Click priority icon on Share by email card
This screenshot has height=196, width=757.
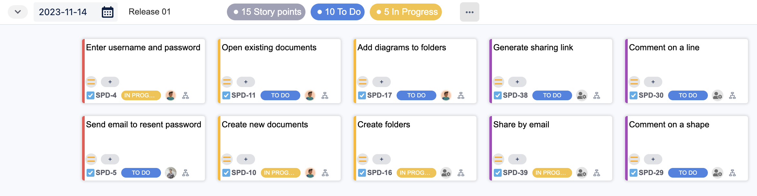[x=498, y=159]
